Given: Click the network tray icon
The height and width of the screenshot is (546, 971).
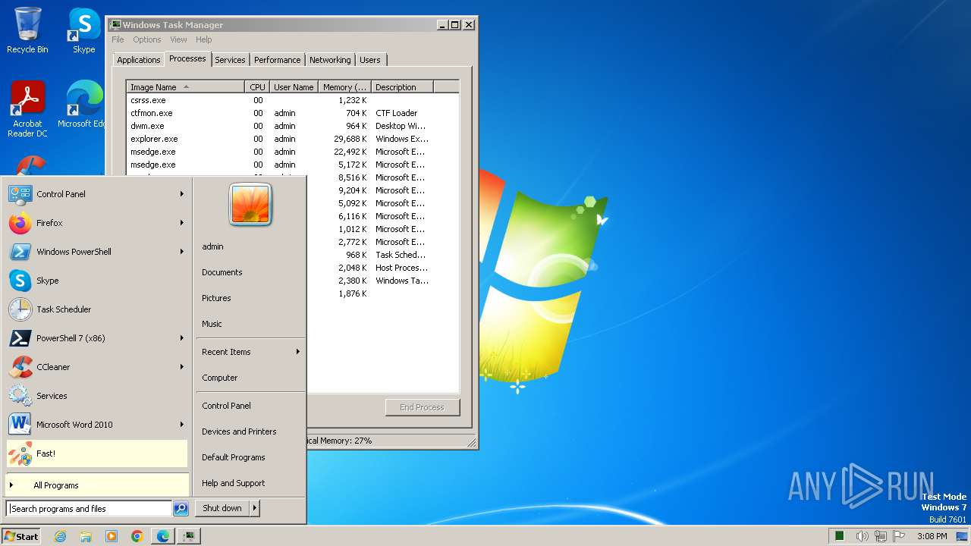Looking at the screenshot, I should (x=881, y=536).
